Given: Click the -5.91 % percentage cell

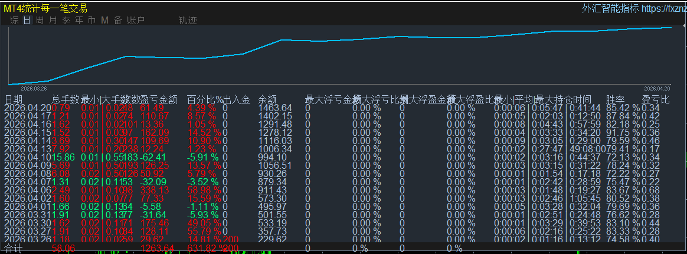Looking at the screenshot, I should pos(204,157).
